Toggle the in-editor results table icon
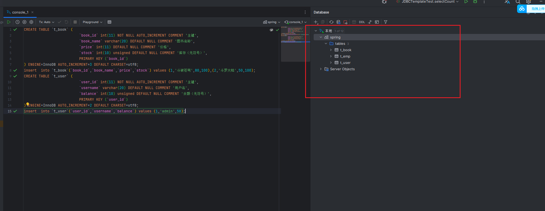 point(109,22)
